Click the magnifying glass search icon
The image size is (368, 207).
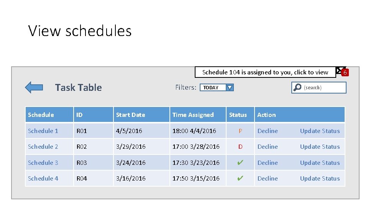[297, 88]
